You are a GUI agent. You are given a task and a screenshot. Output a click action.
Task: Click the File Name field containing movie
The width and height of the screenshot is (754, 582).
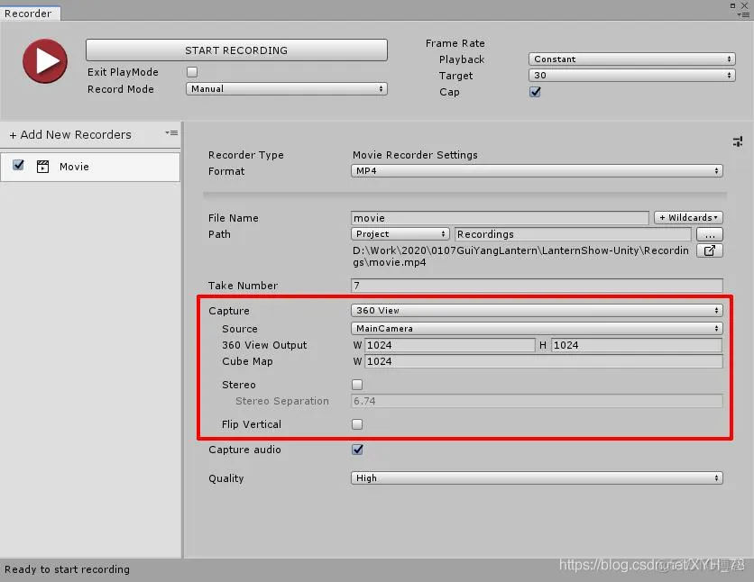pyautogui.click(x=500, y=218)
